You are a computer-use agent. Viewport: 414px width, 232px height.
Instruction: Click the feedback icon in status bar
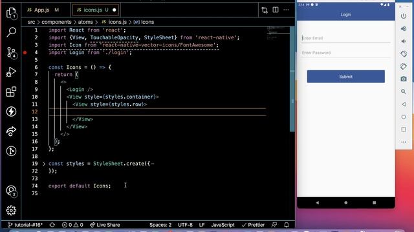[x=274, y=225]
